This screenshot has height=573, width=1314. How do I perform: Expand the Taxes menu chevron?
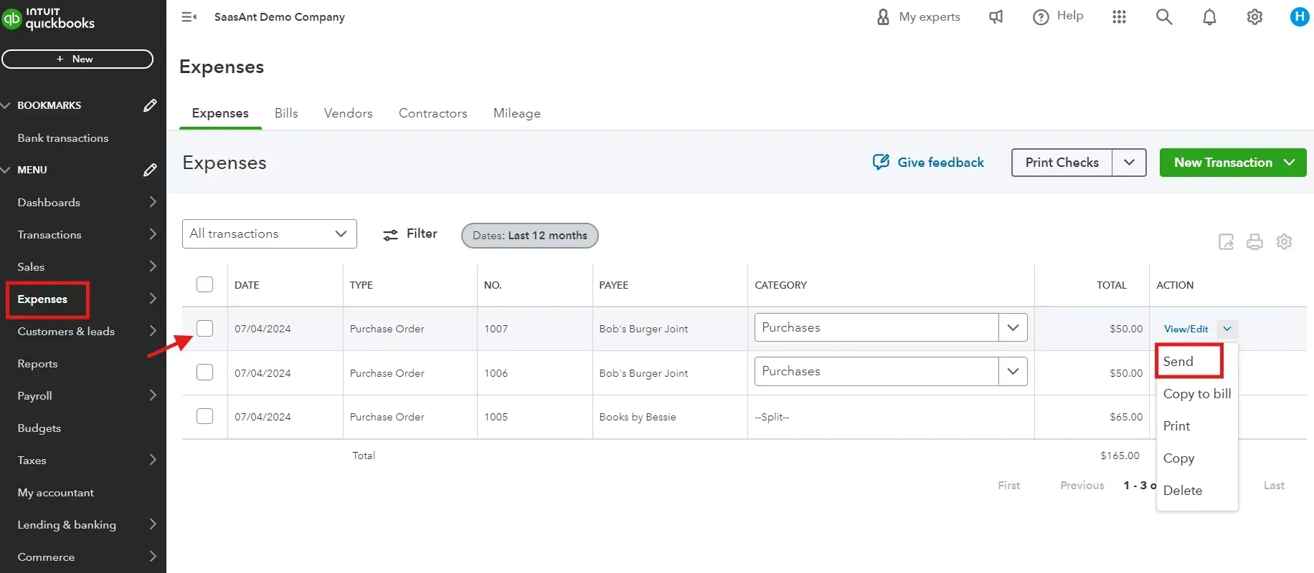point(153,460)
